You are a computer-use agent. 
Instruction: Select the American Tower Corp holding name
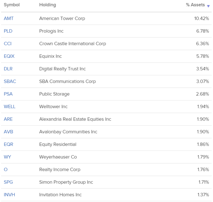pos(62,19)
